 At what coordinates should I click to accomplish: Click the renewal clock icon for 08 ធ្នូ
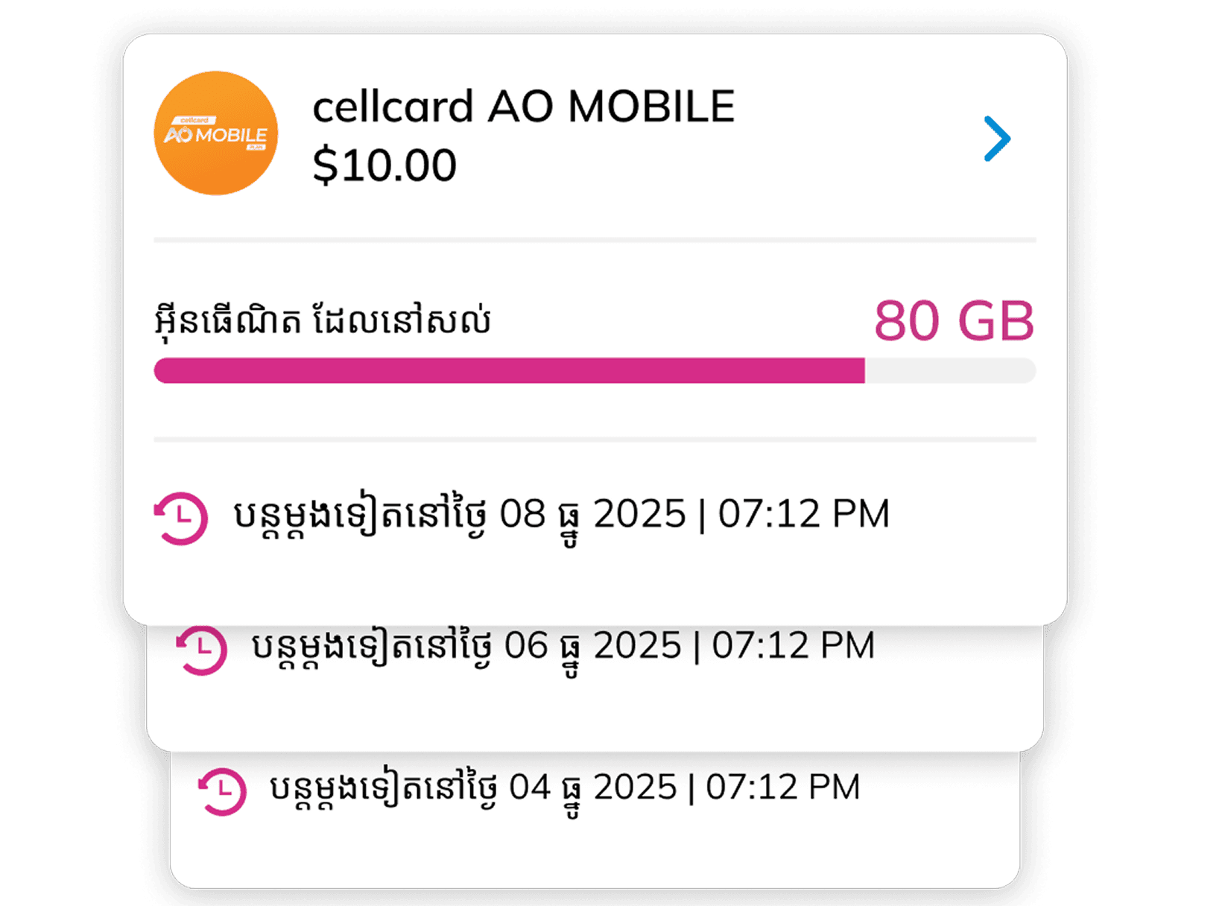(180, 518)
